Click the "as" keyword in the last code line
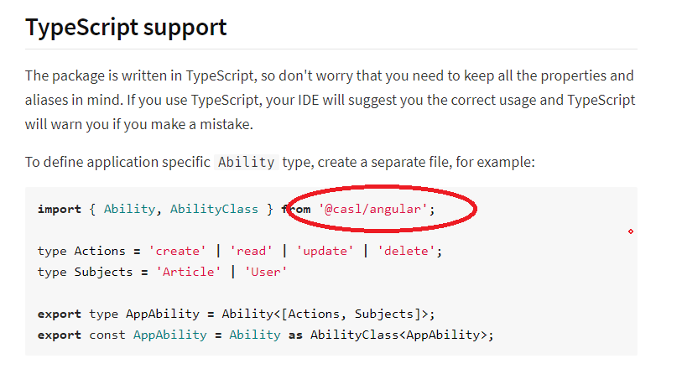682x369 pixels. 295,335
